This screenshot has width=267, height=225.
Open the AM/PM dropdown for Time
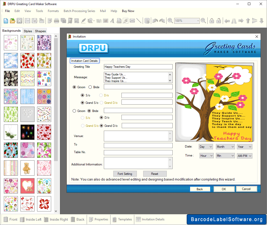(x=244, y=156)
